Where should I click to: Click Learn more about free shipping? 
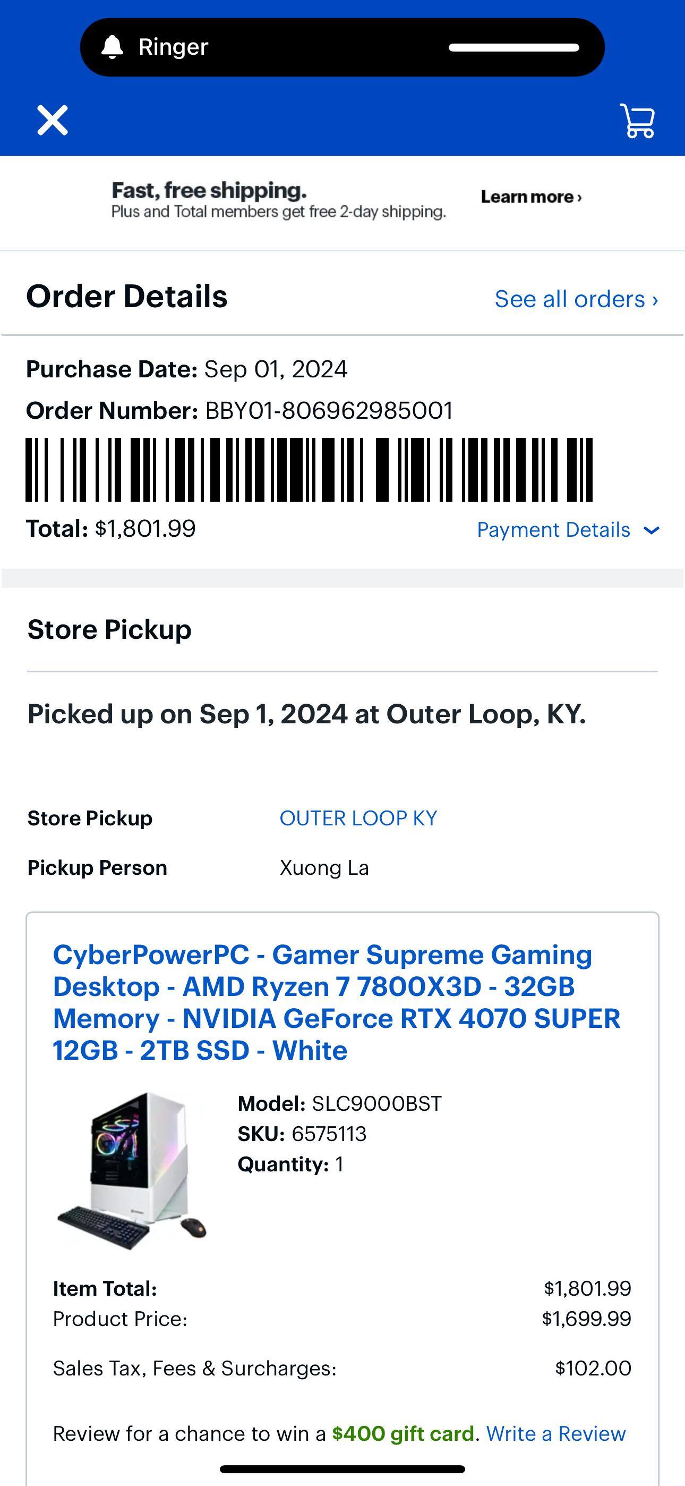pyautogui.click(x=530, y=197)
